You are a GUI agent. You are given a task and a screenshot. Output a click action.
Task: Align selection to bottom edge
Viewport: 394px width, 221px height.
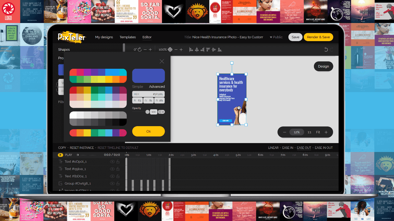coord(219,49)
